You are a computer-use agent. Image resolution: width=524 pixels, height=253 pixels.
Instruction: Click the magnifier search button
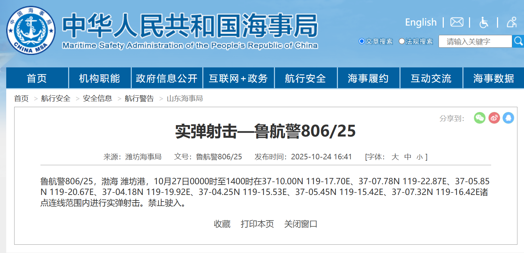tap(518, 41)
